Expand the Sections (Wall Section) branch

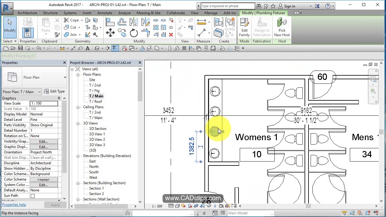click(78, 199)
